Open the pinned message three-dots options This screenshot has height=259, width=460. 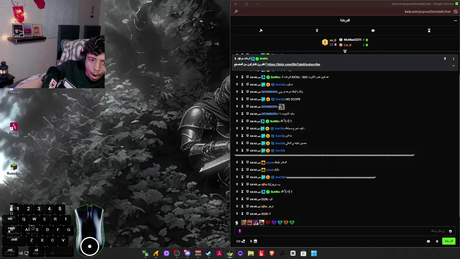tap(454, 59)
